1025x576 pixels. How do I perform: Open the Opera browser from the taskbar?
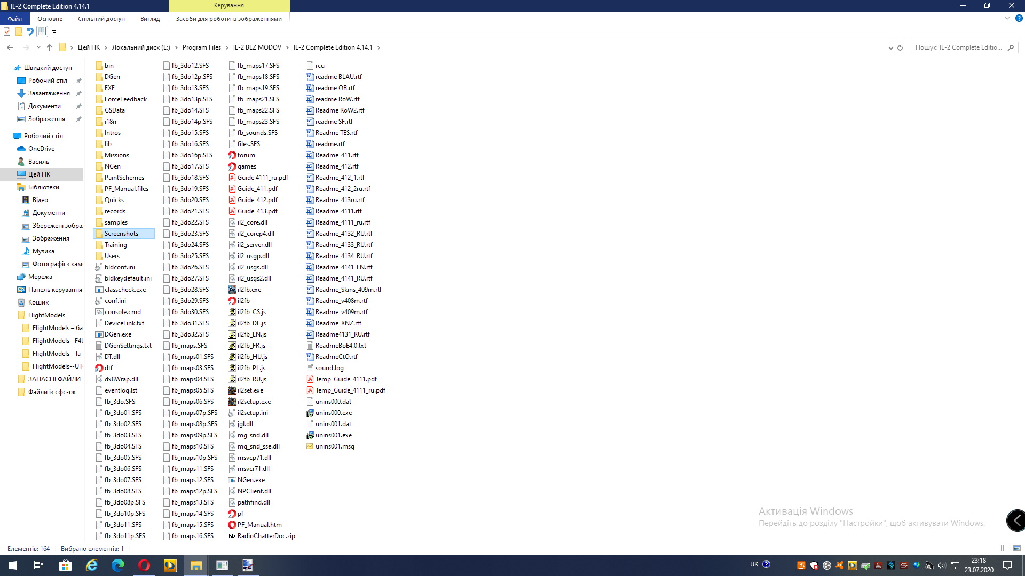[144, 565]
